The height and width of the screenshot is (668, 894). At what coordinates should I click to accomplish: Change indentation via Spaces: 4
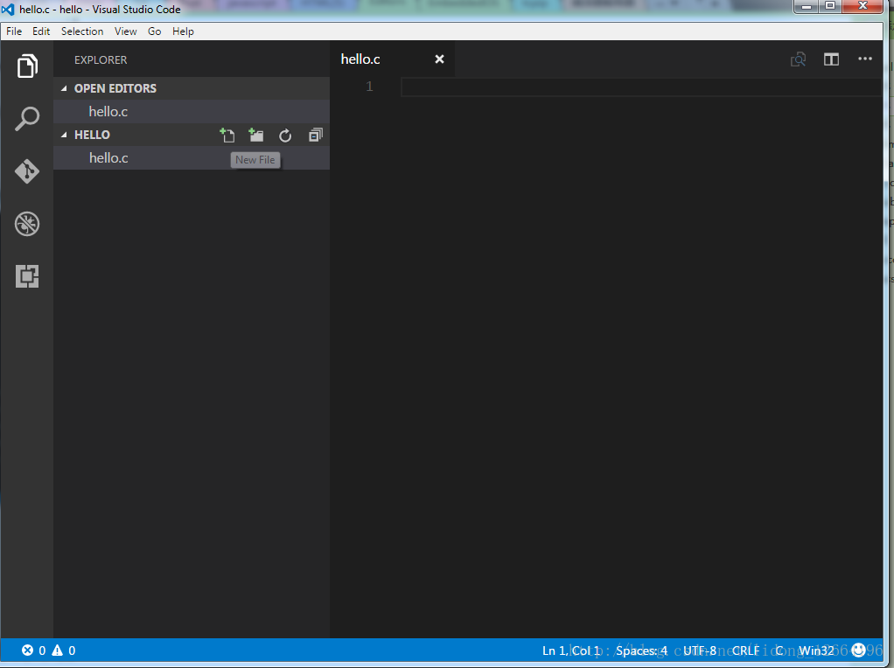pos(641,651)
